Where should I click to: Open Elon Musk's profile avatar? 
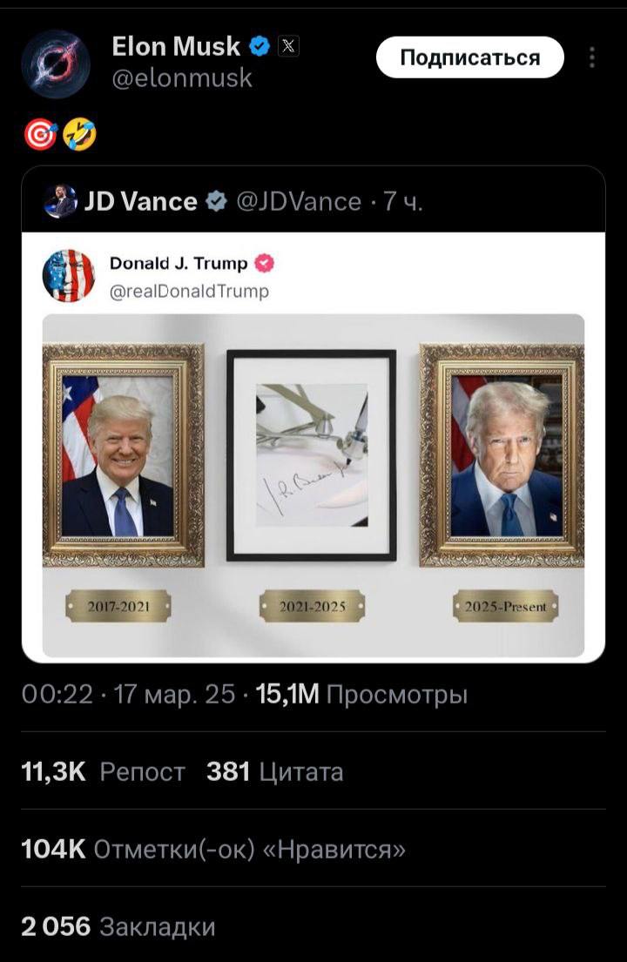point(55,64)
